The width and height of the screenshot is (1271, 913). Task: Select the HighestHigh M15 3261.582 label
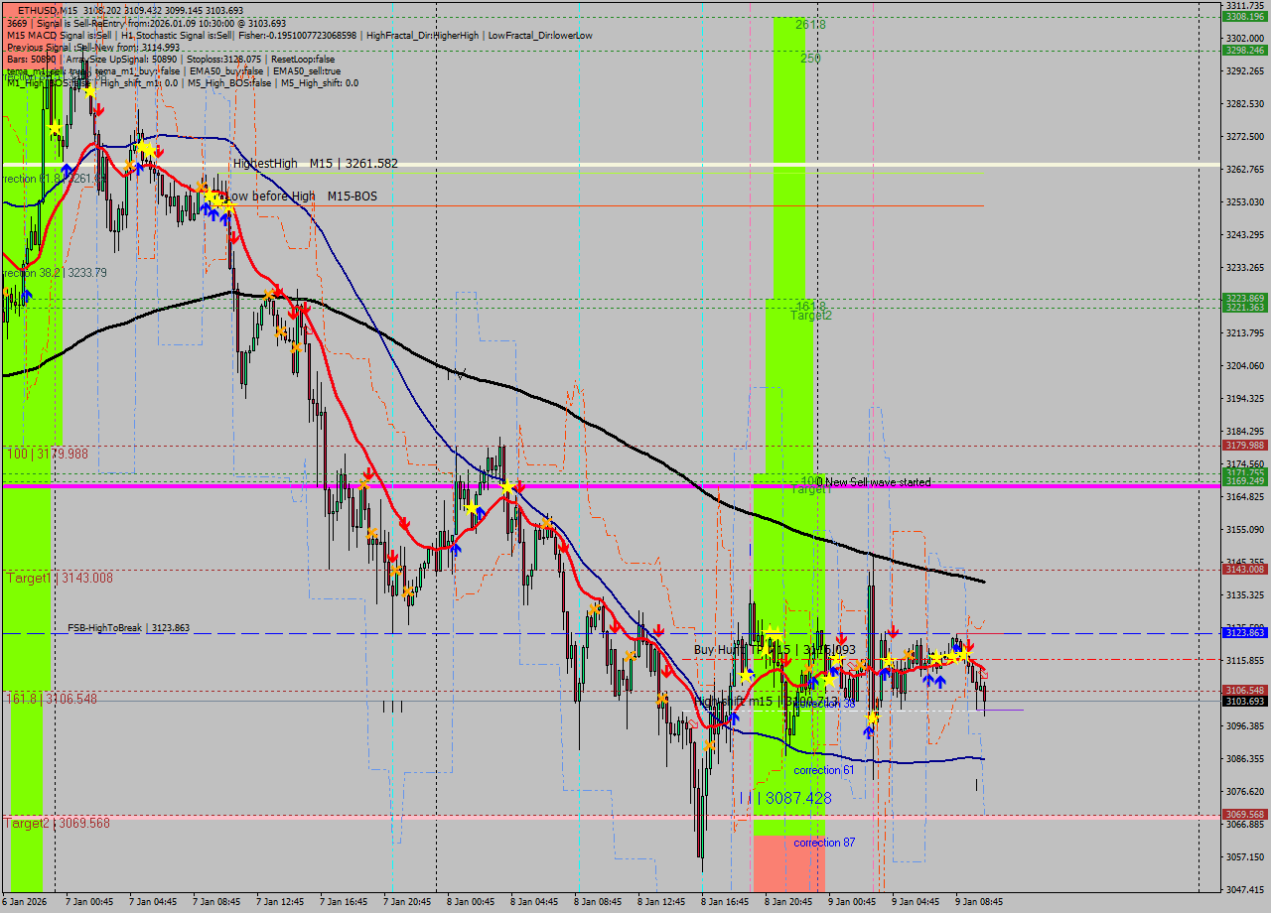tap(315, 164)
